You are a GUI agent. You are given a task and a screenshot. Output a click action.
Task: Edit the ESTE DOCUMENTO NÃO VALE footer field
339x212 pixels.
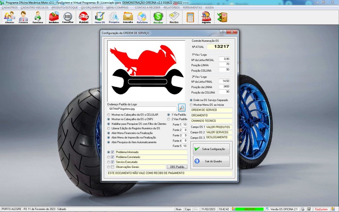click(x=170, y=173)
